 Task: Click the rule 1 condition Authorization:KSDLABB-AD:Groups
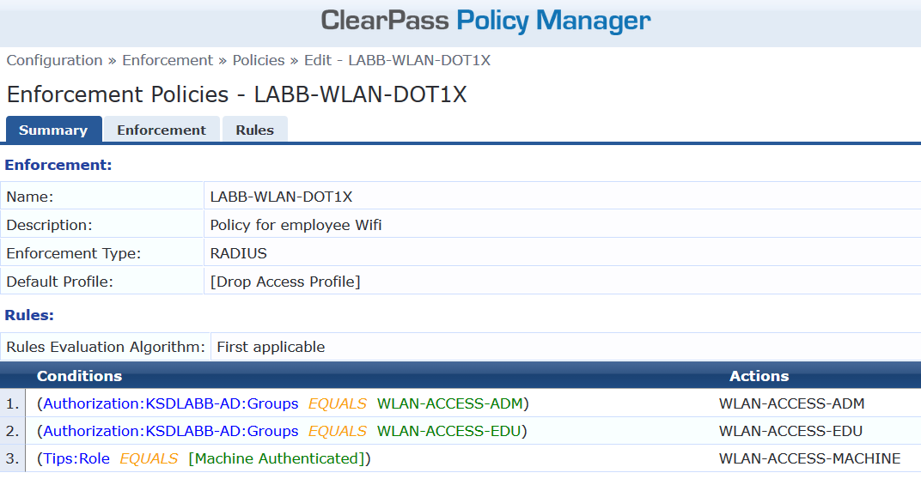(171, 403)
